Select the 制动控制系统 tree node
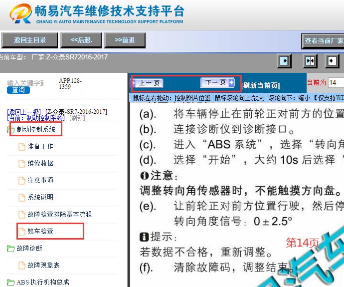 point(36,130)
